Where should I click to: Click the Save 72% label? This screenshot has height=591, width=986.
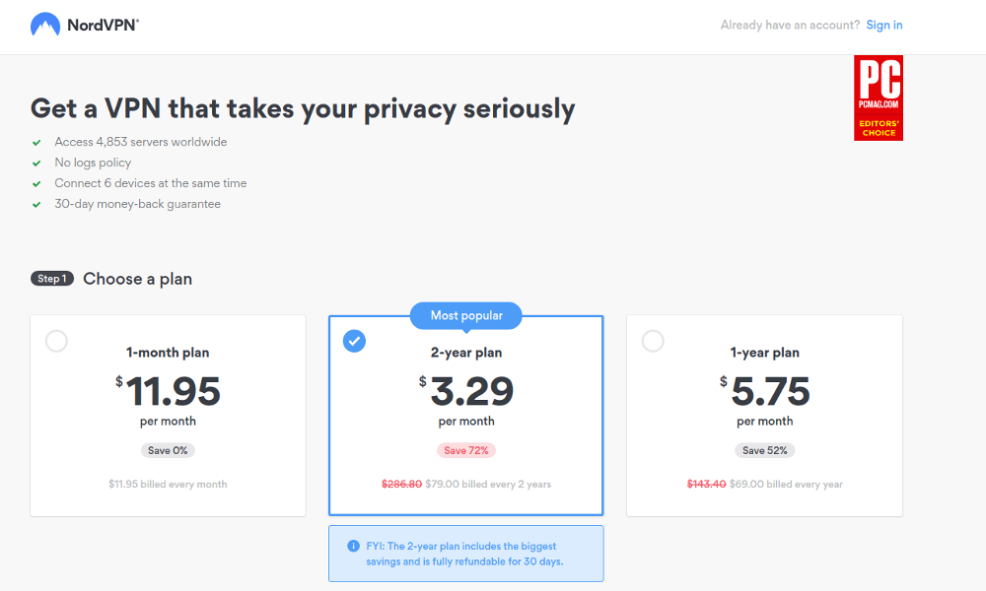coord(466,450)
